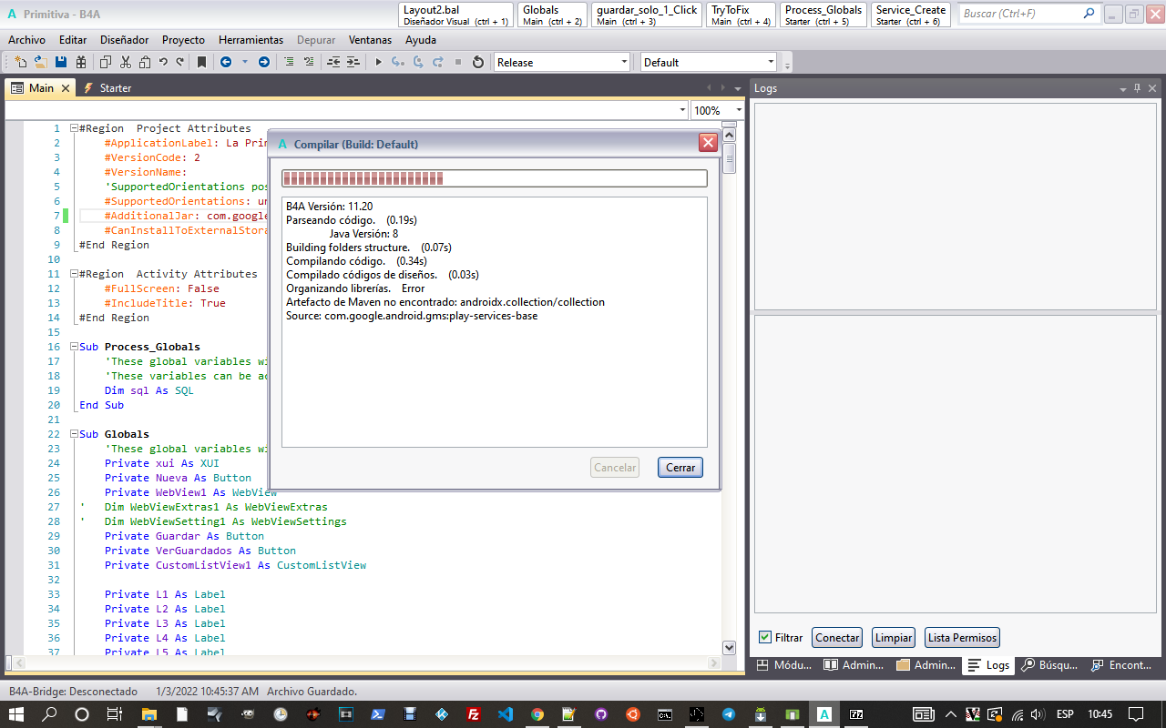Open the Proyecto menu

point(183,40)
